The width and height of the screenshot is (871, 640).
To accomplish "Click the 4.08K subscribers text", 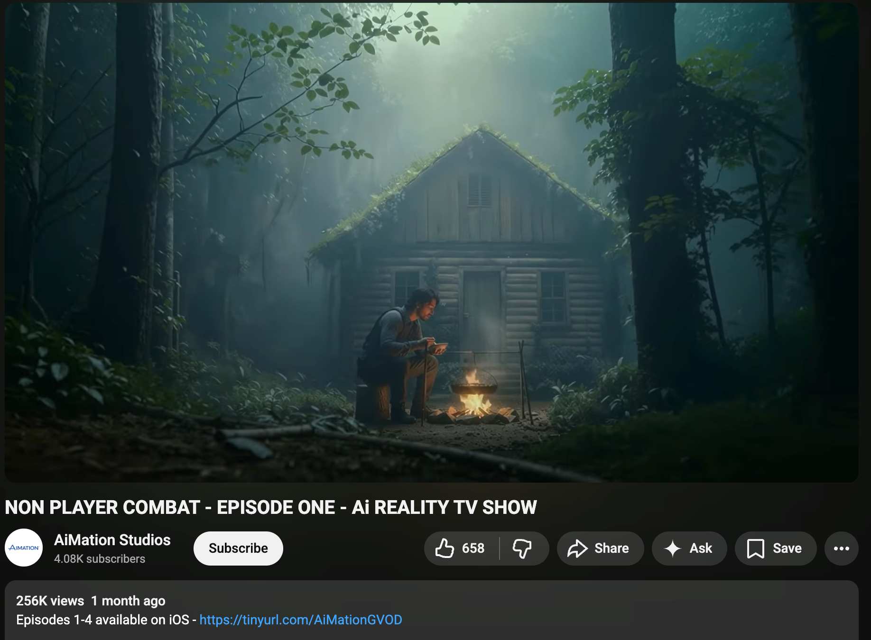I will (100, 559).
